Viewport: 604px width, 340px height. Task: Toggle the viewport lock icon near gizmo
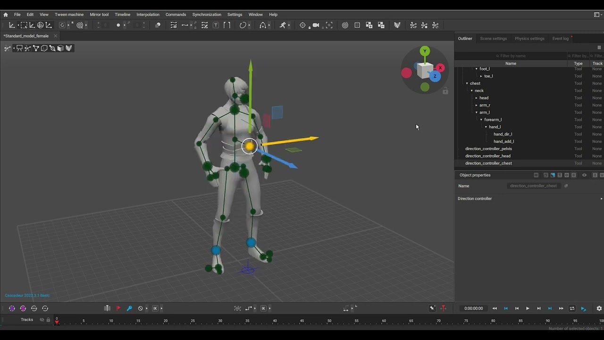coord(445,91)
